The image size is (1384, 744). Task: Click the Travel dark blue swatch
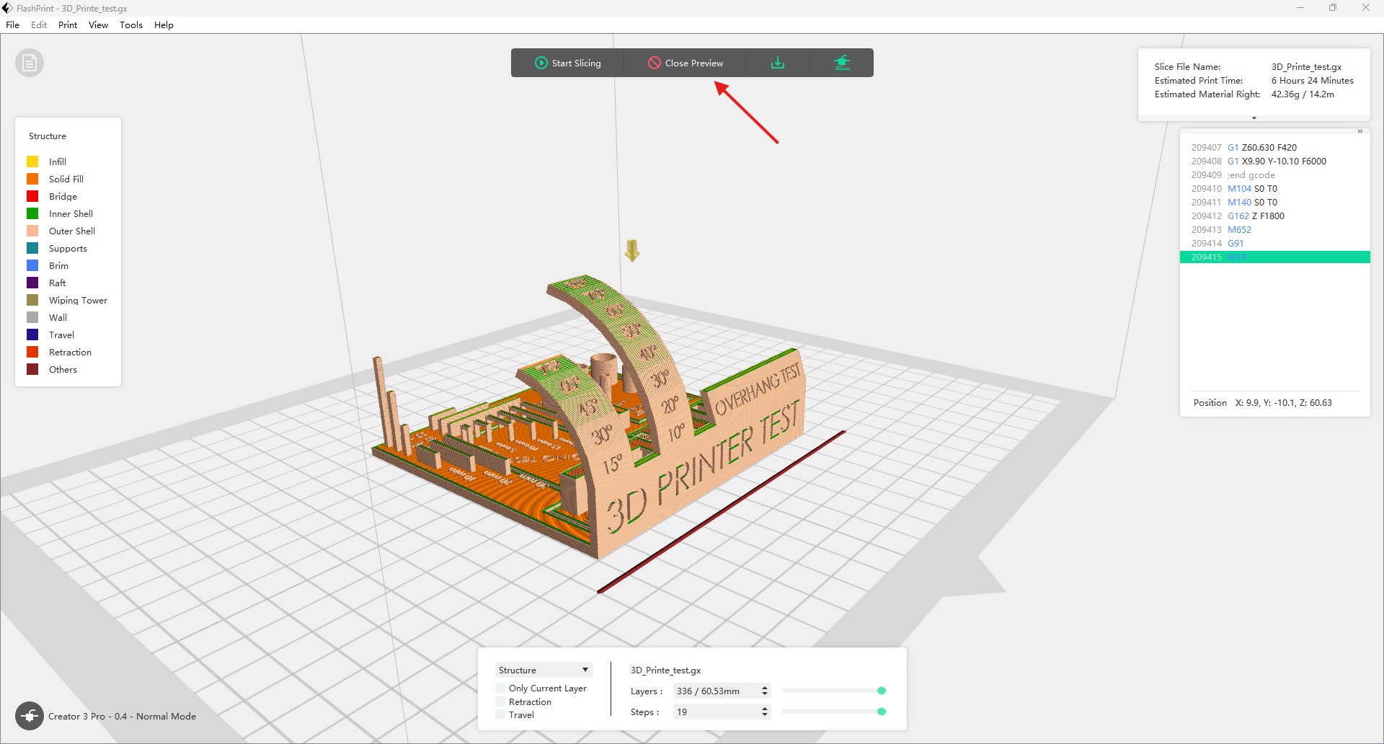(32, 335)
